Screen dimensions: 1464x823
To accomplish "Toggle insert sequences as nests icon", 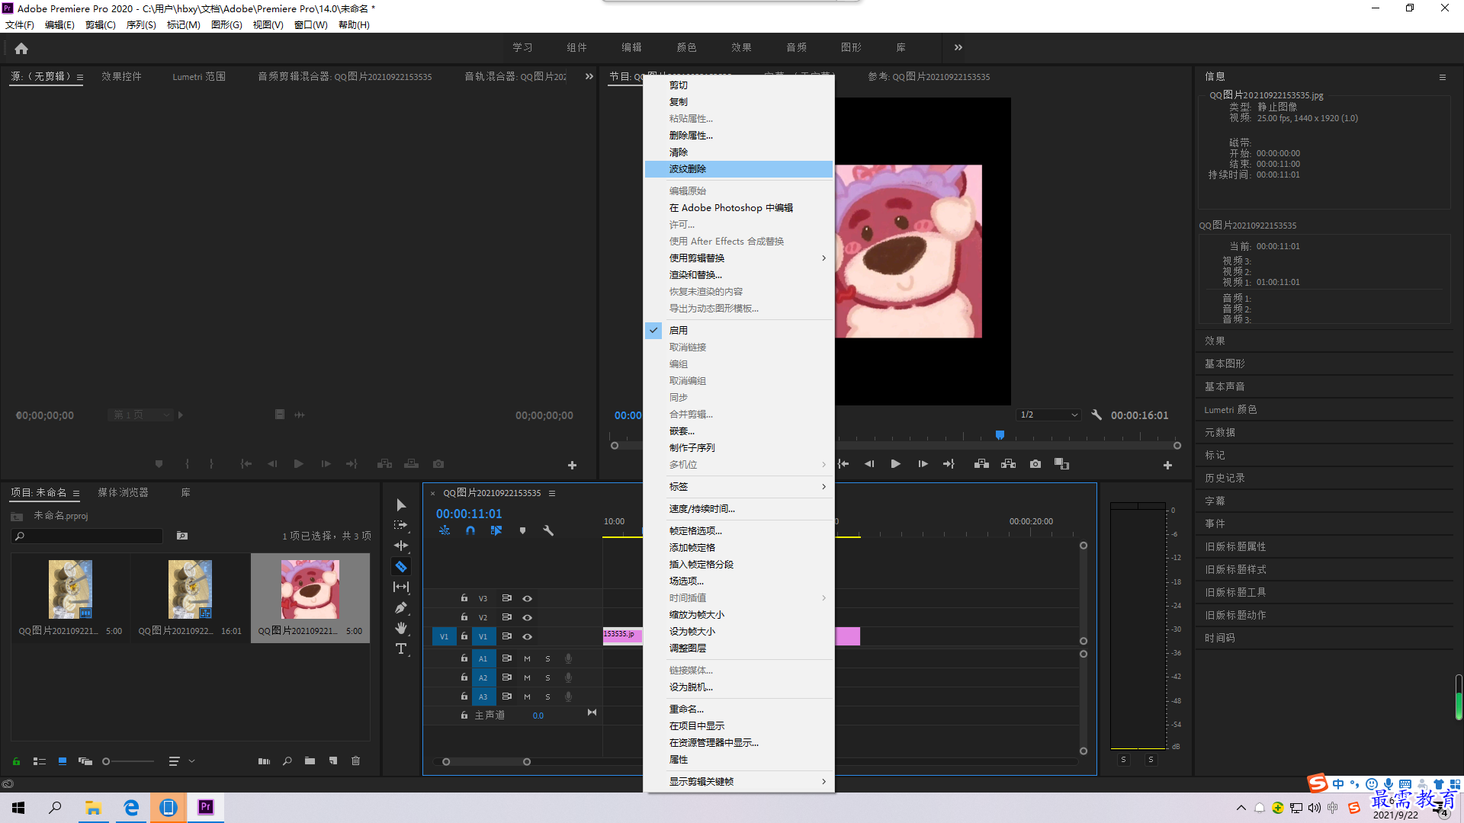I will tap(445, 530).
